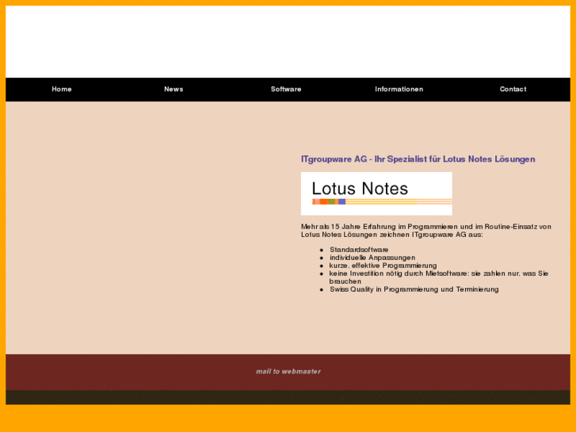Viewport: 576px width, 432px height.
Task: Open the Home navigation item
Action: [x=61, y=89]
